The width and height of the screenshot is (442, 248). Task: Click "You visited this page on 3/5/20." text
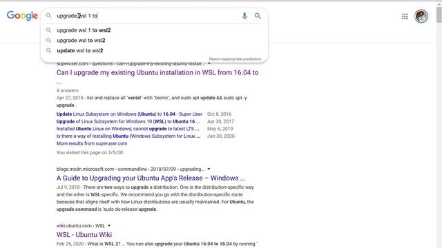tap(90, 153)
